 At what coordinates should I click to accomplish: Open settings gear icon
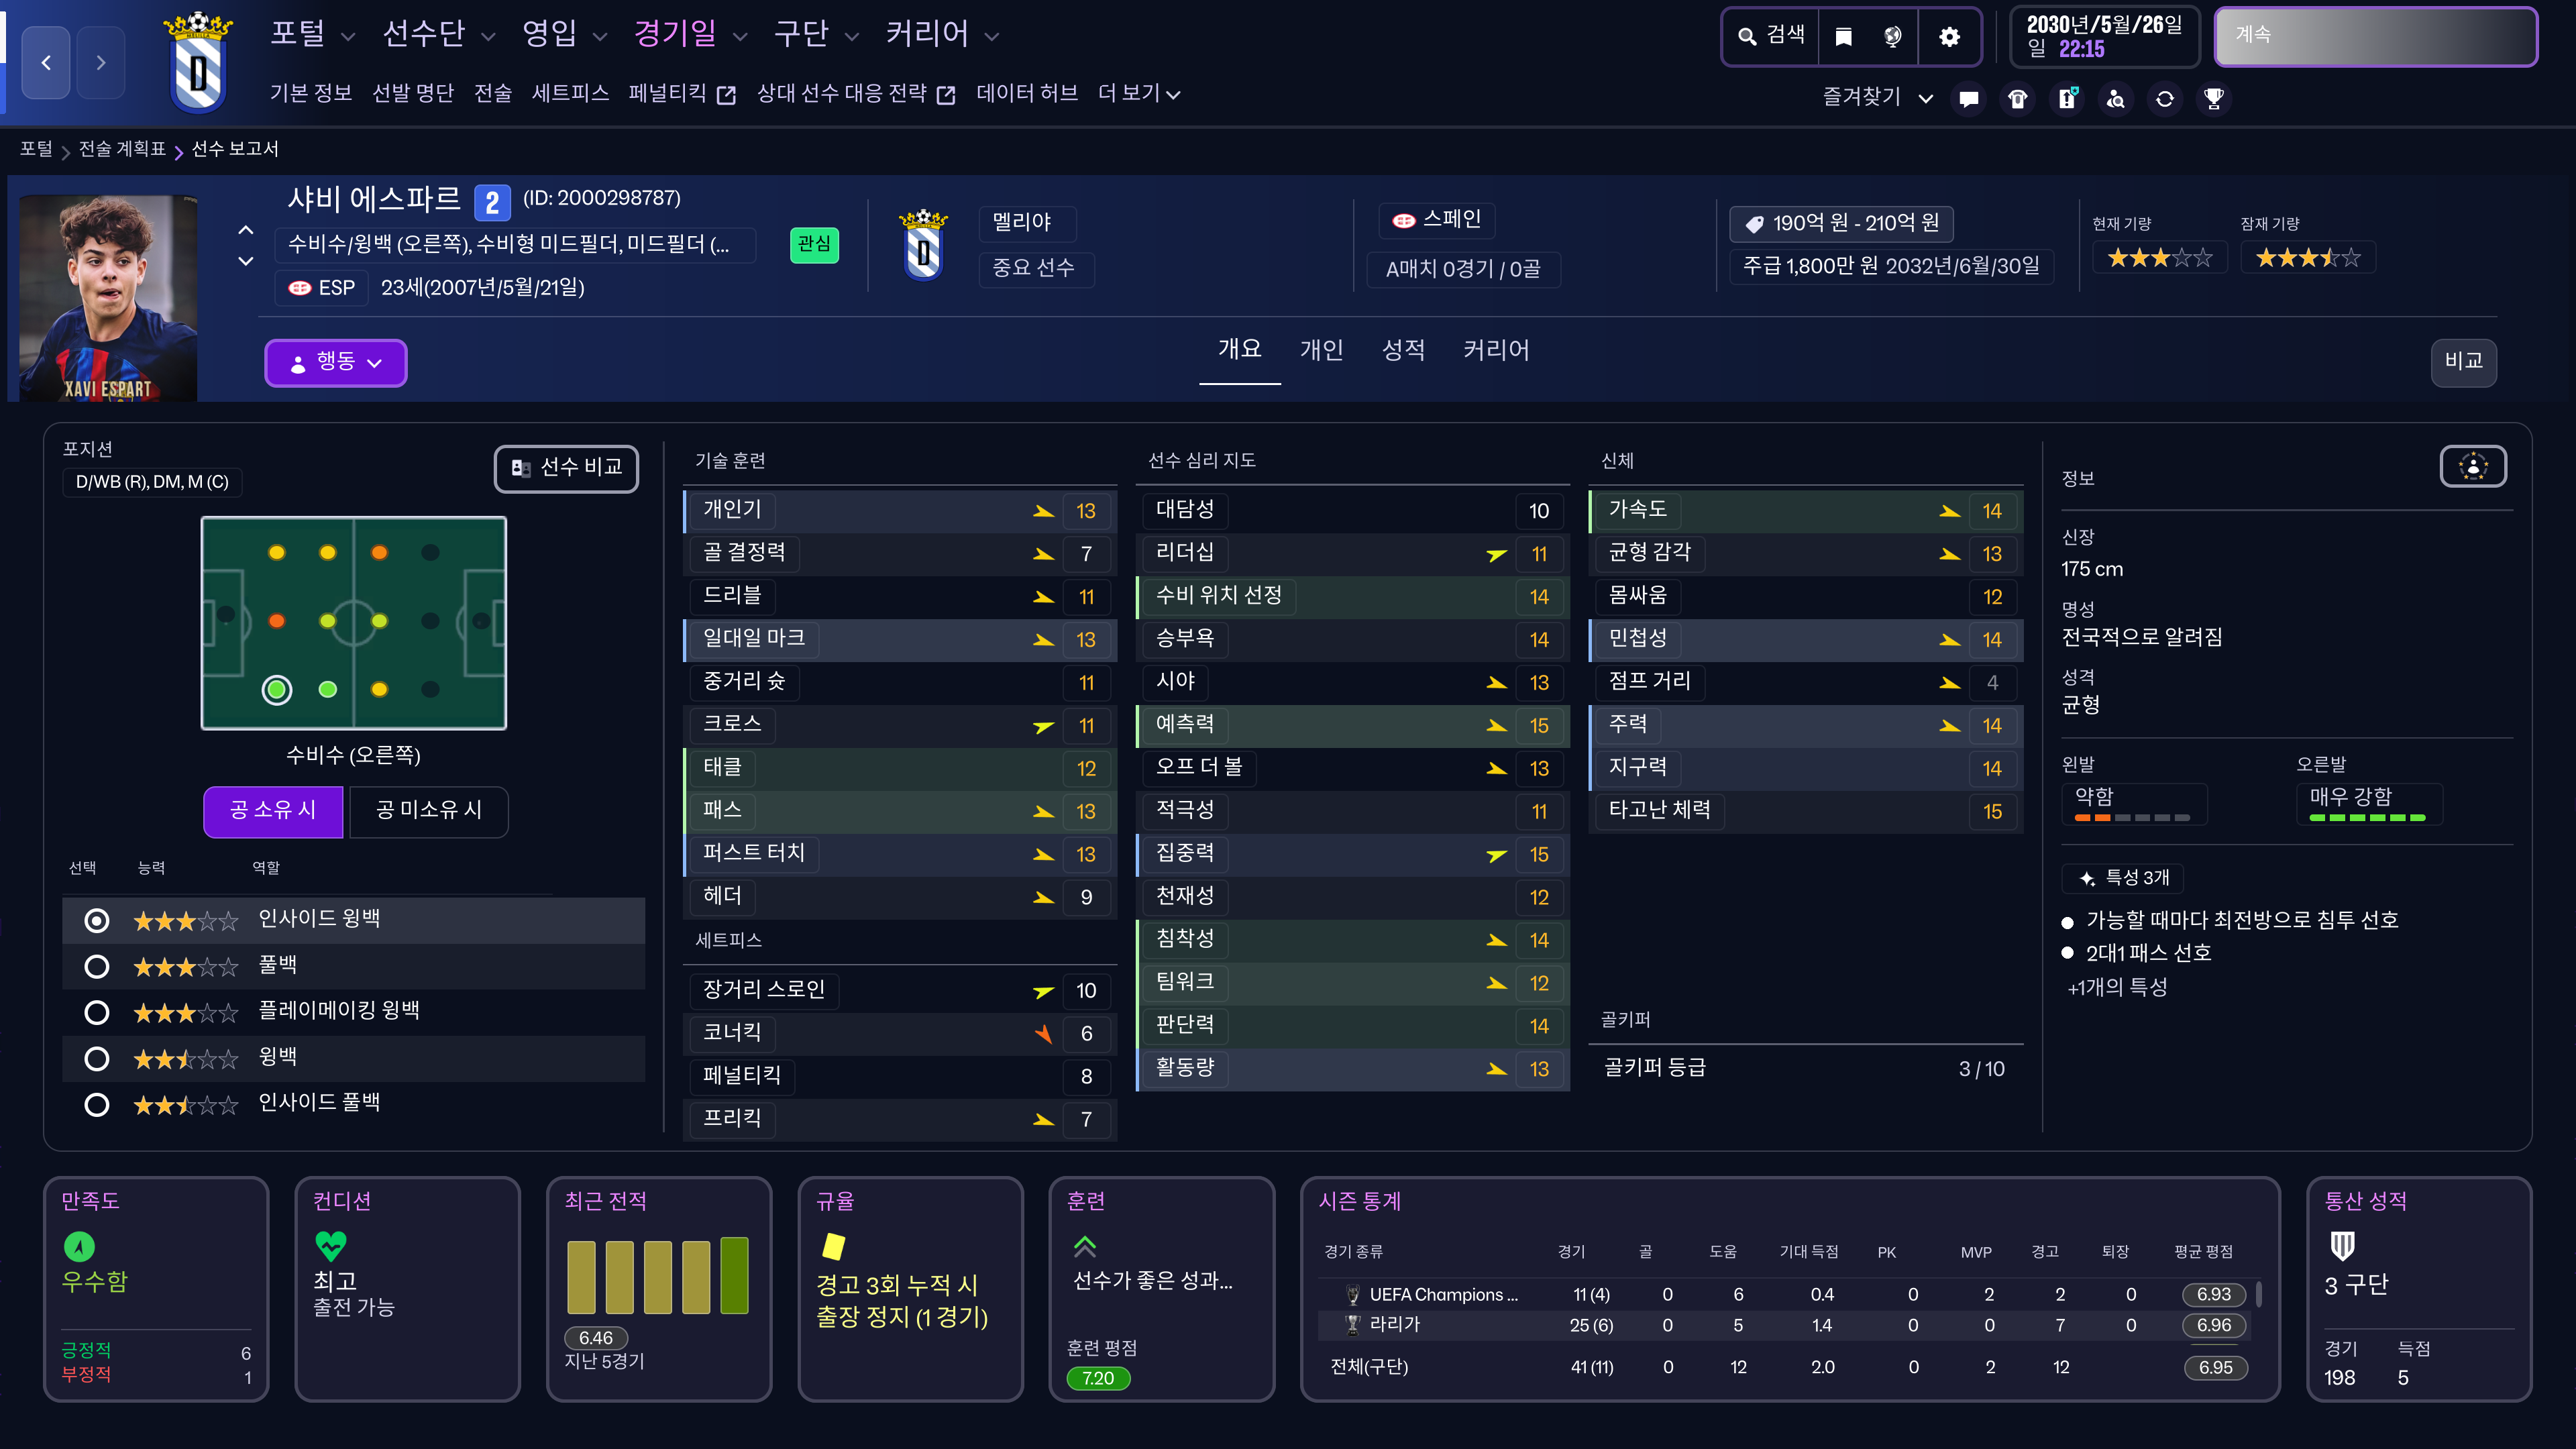1949,37
